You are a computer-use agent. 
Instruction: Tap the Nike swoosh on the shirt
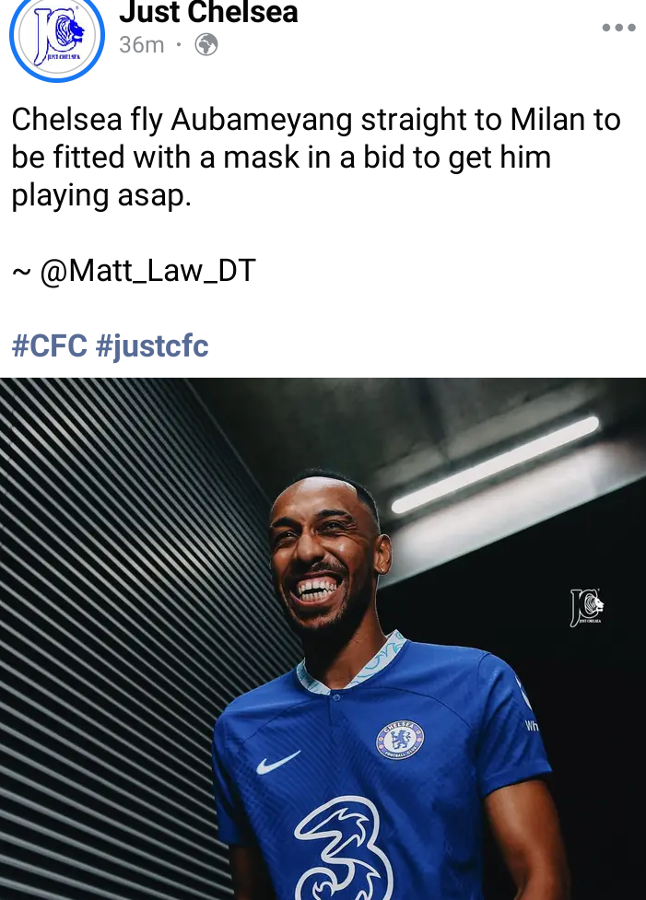[278, 762]
